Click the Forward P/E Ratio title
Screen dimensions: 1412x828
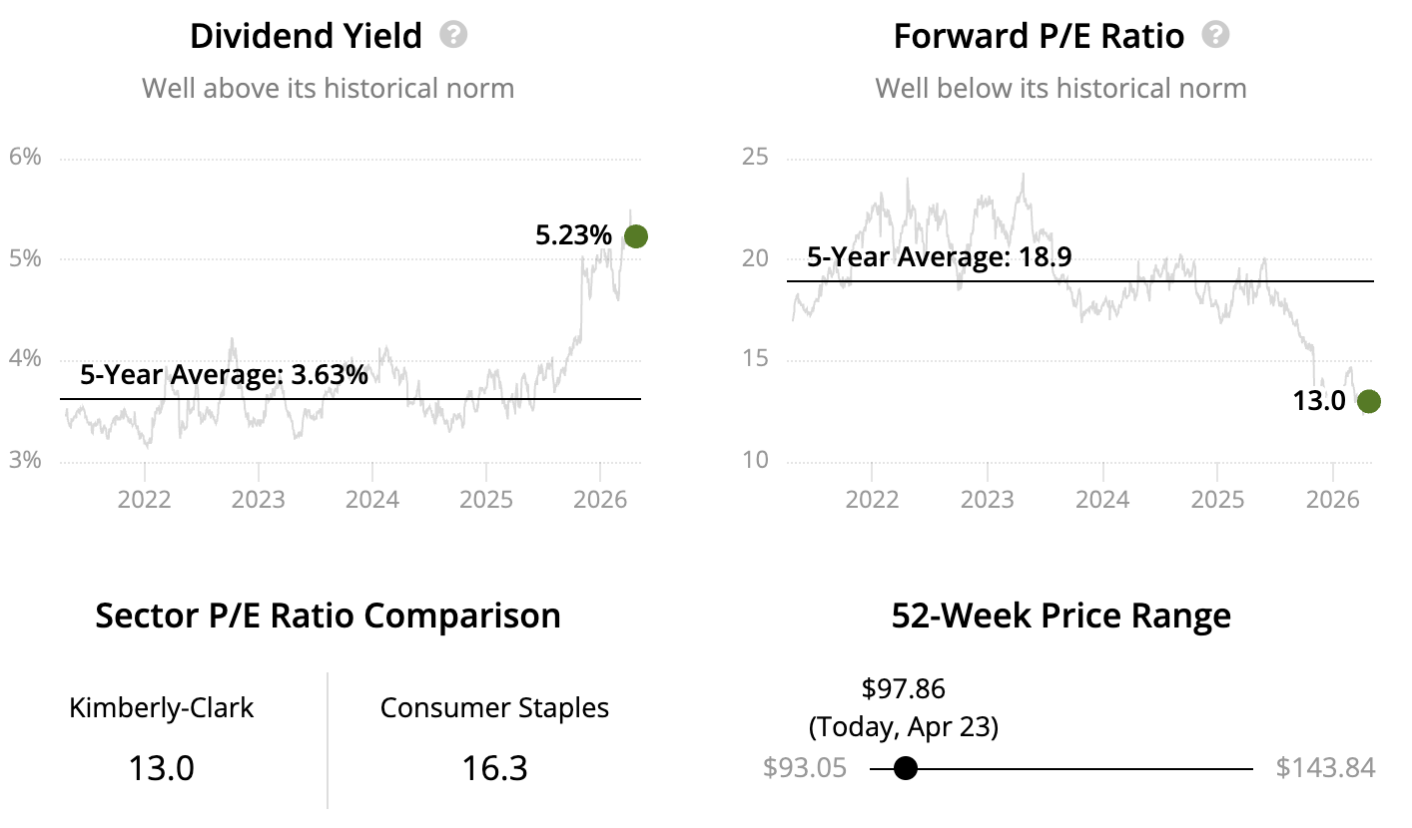click(1039, 37)
